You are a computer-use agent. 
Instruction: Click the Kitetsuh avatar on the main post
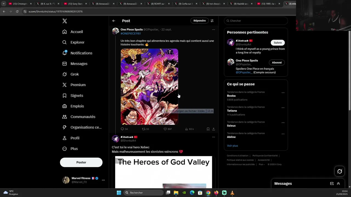pos(115,139)
